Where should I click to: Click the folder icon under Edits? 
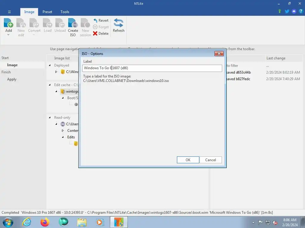pos(76,143)
